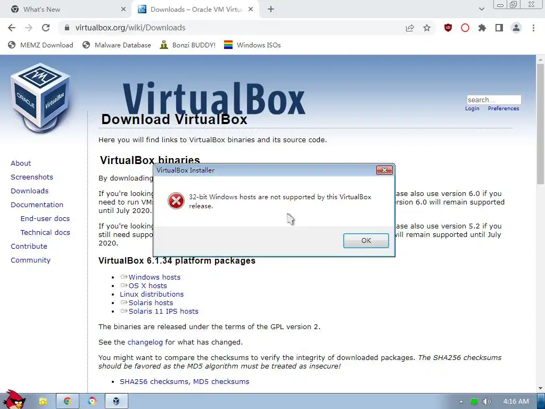Click the Windows hosts download link
Screen dimensions: 545x409
click(x=154, y=277)
